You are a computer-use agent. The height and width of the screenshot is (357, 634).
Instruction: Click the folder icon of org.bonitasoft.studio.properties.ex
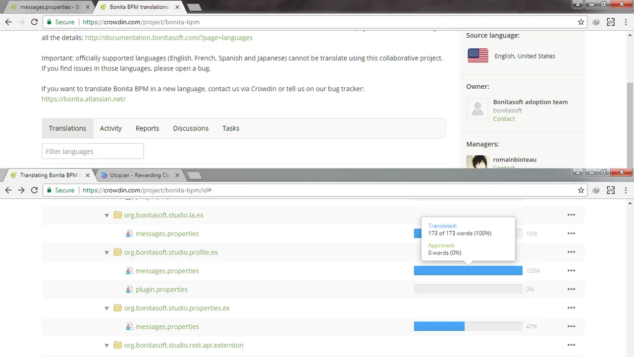click(117, 308)
